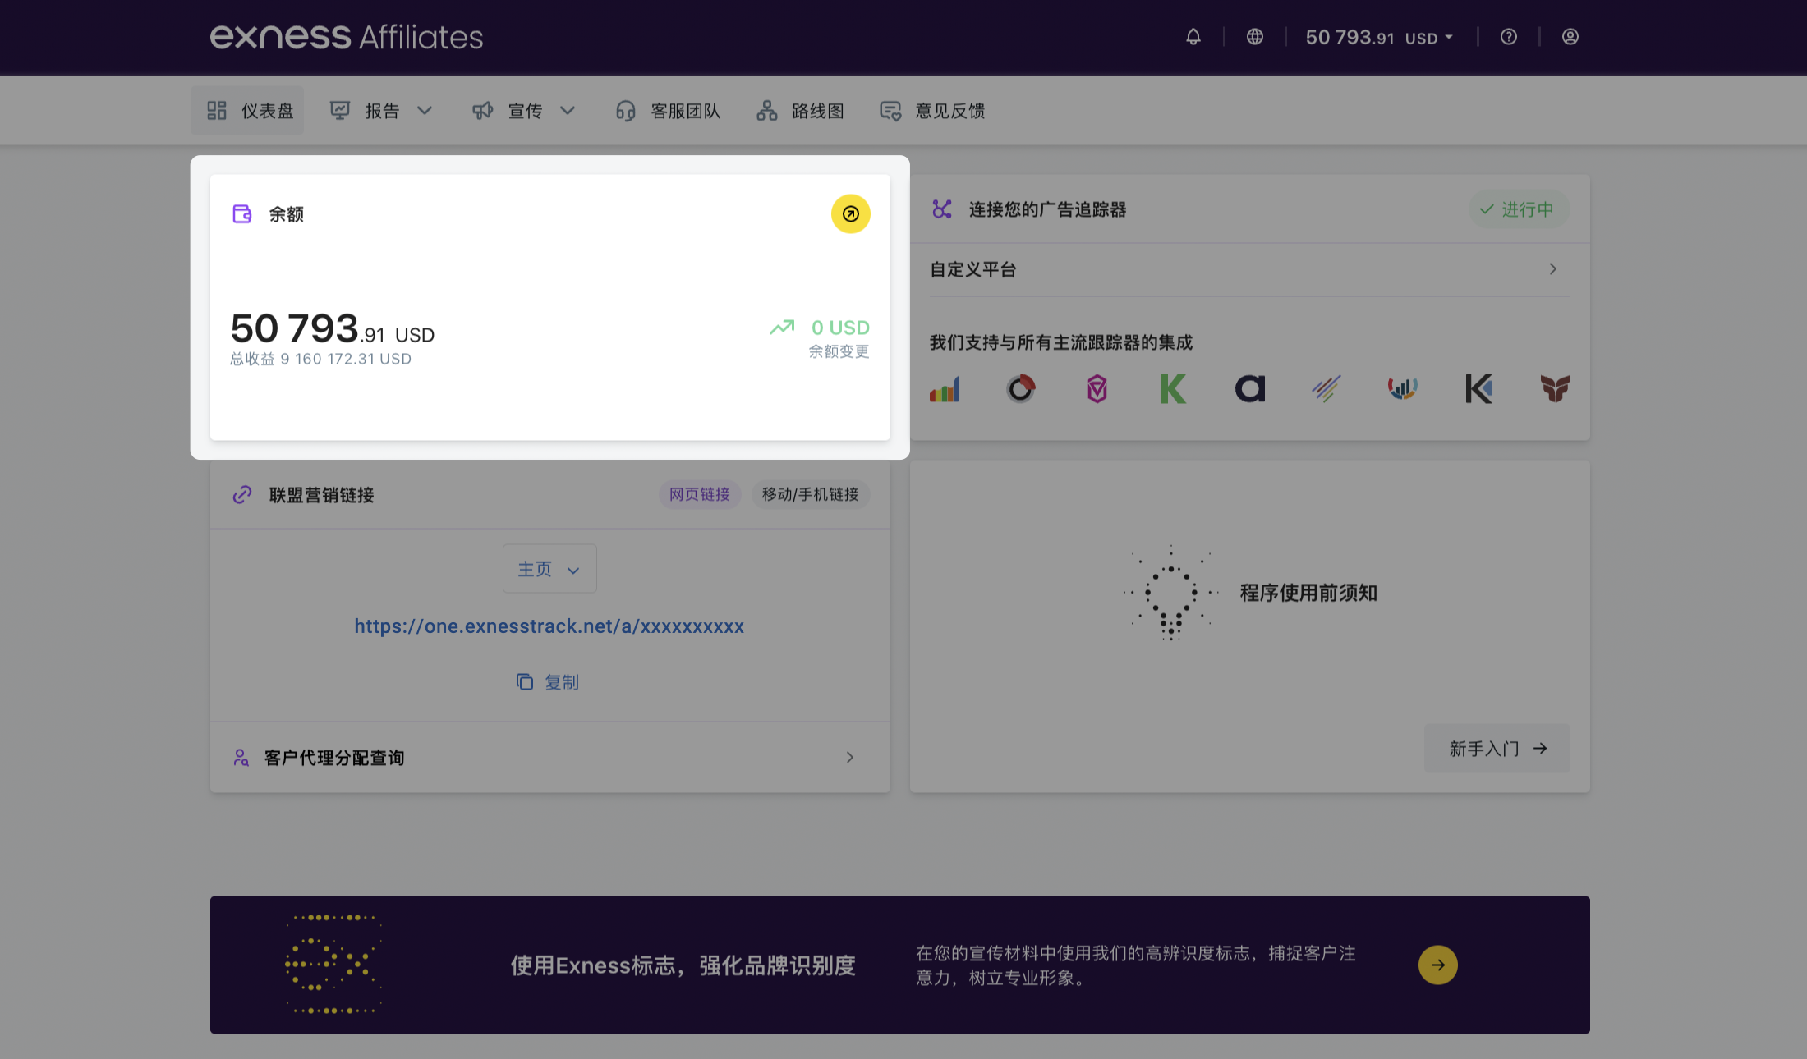Open the help question mark icon
The height and width of the screenshot is (1059, 1807).
point(1509,37)
